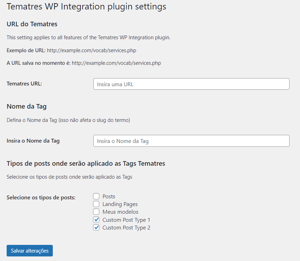300x261 pixels.
Task: Tick the Meus modelos checkbox
Action: 96,212
